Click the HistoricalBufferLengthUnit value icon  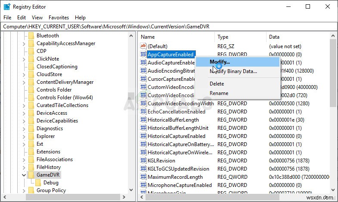coord(143,128)
